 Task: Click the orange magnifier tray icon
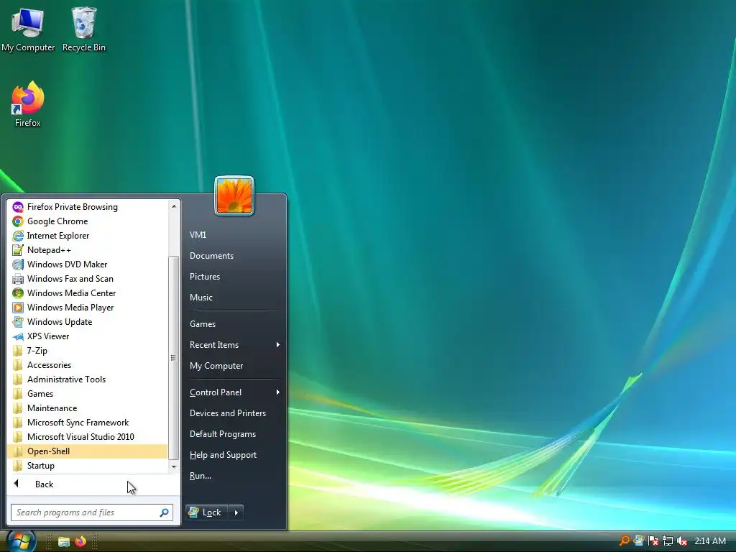click(625, 540)
